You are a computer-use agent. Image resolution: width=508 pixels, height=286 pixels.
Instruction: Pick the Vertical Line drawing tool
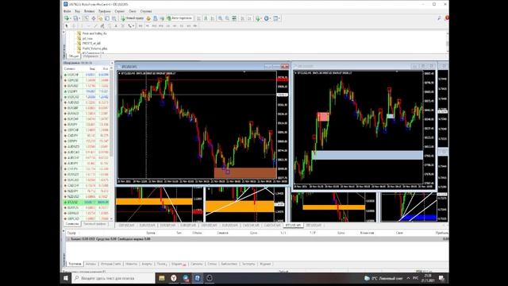(x=82, y=26)
